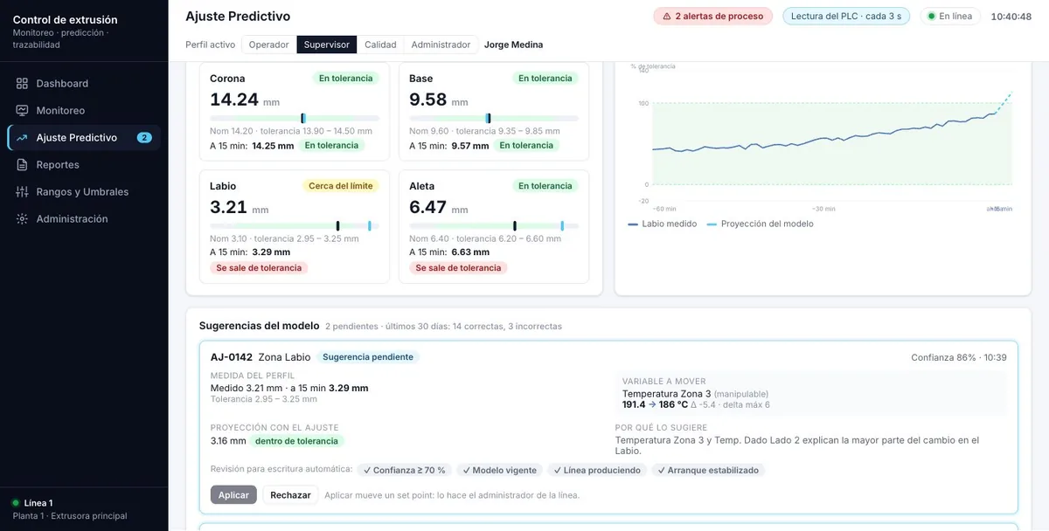Click the Monitoreo screen icon
The width and height of the screenshot is (1049, 531).
[22, 111]
